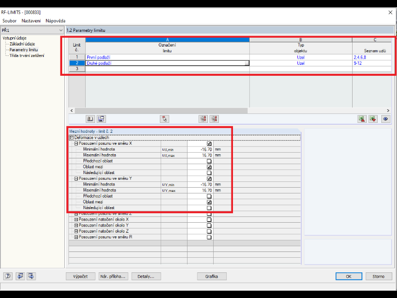Click the ellipsis button in Druhé podlaží cell
Viewport: 397px width, 298px height.
coord(247,63)
